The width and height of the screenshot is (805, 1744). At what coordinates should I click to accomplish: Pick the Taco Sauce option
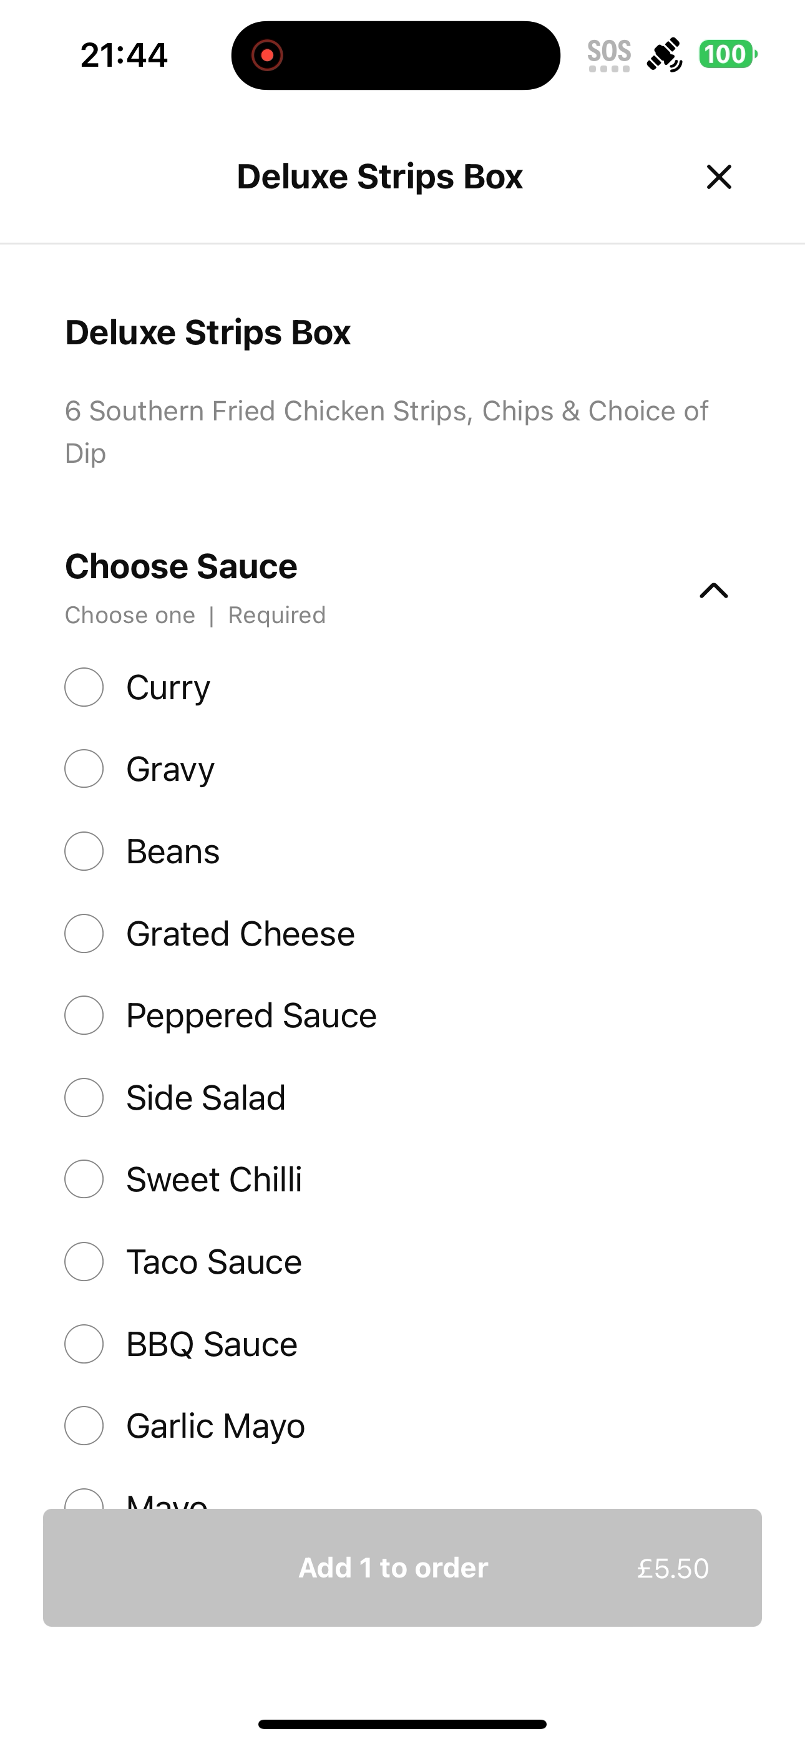[84, 1261]
